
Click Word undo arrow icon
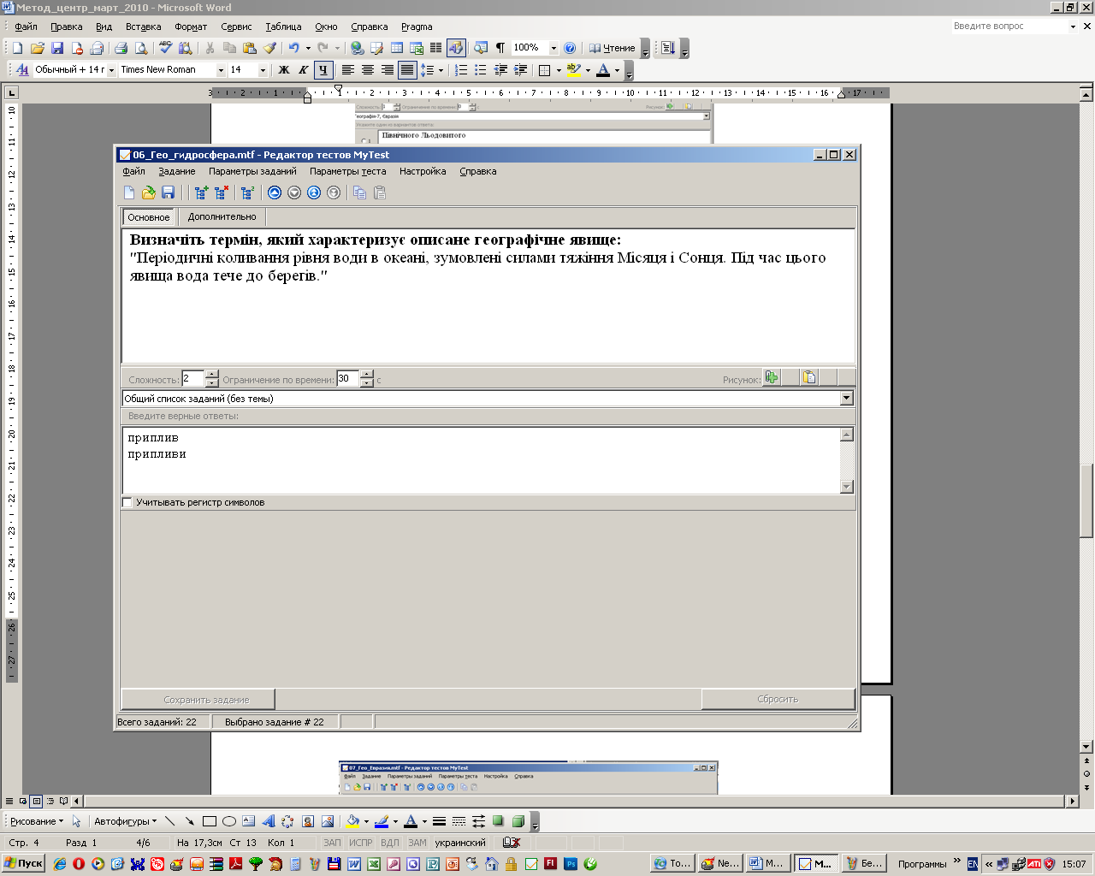(294, 48)
